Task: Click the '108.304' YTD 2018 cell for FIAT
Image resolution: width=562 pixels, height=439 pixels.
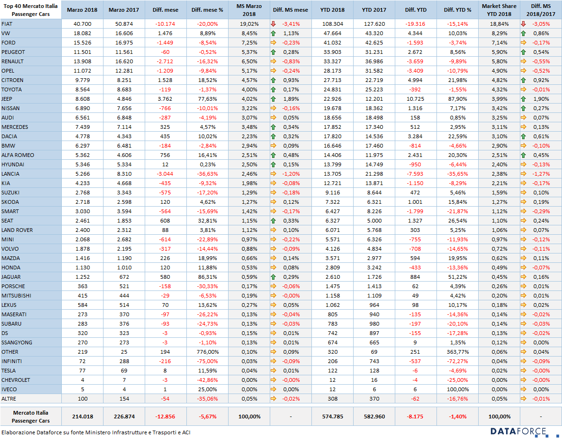Action: click(x=333, y=24)
